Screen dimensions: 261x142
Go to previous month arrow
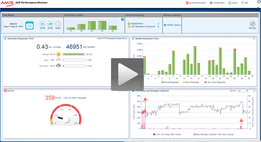[43, 24]
